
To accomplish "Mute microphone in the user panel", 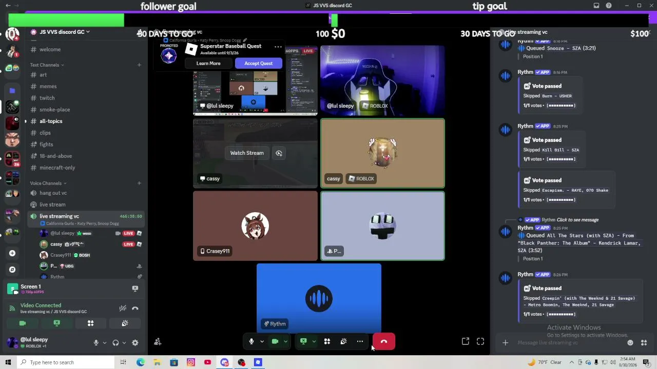I will 96,343.
